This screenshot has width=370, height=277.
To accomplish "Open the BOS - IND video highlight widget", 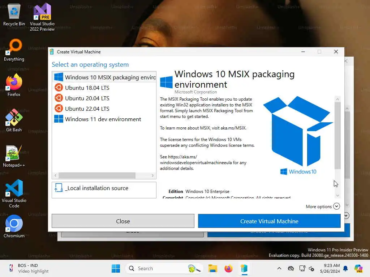I will click(28, 268).
